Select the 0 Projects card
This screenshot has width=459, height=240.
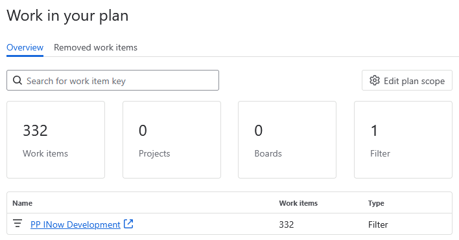click(172, 140)
